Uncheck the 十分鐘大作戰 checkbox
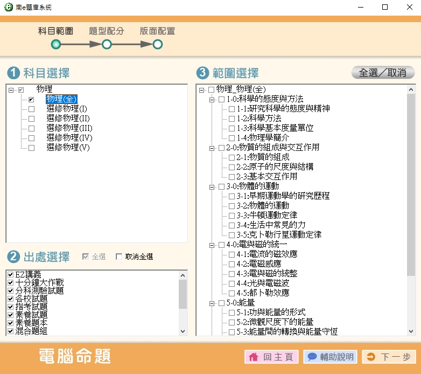 [10, 282]
